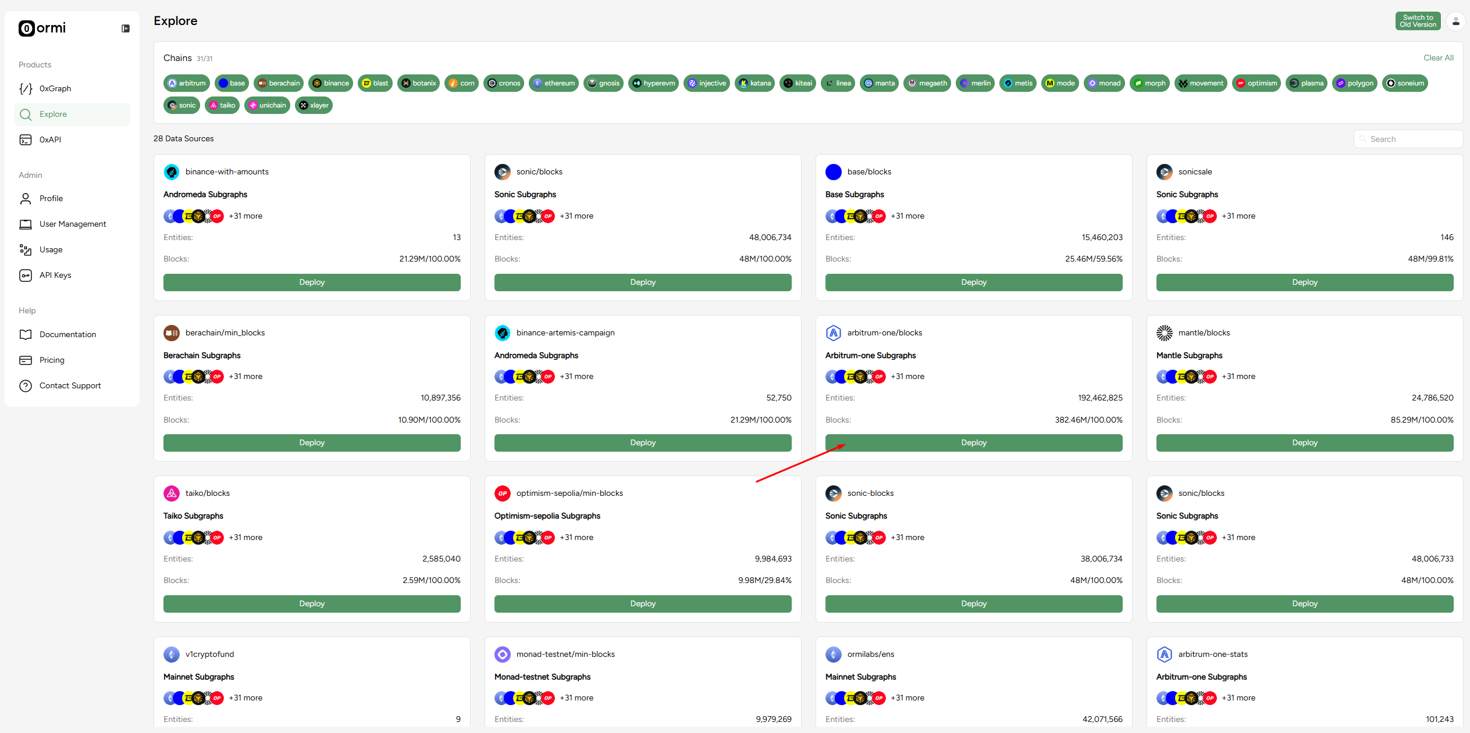Collapse the sidebar panel icon
The height and width of the screenshot is (733, 1470).
coord(125,28)
